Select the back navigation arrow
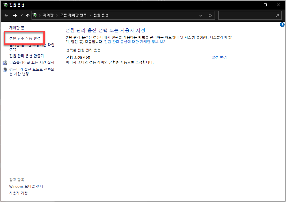The width and height of the screenshot is (286, 202). [6, 15]
